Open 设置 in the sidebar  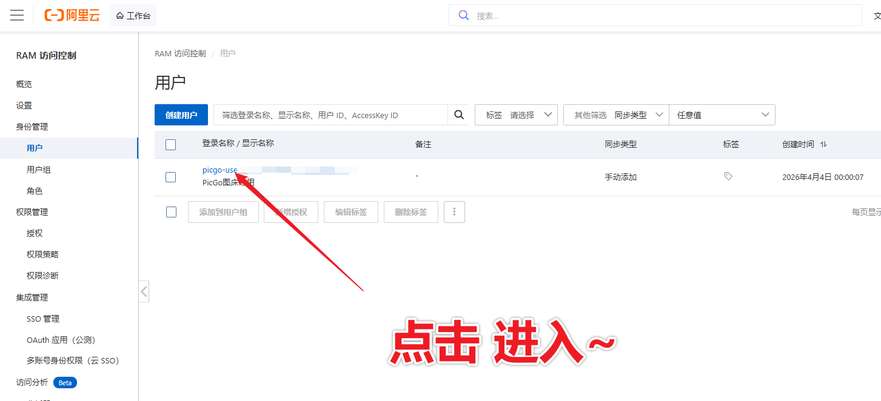pos(24,105)
